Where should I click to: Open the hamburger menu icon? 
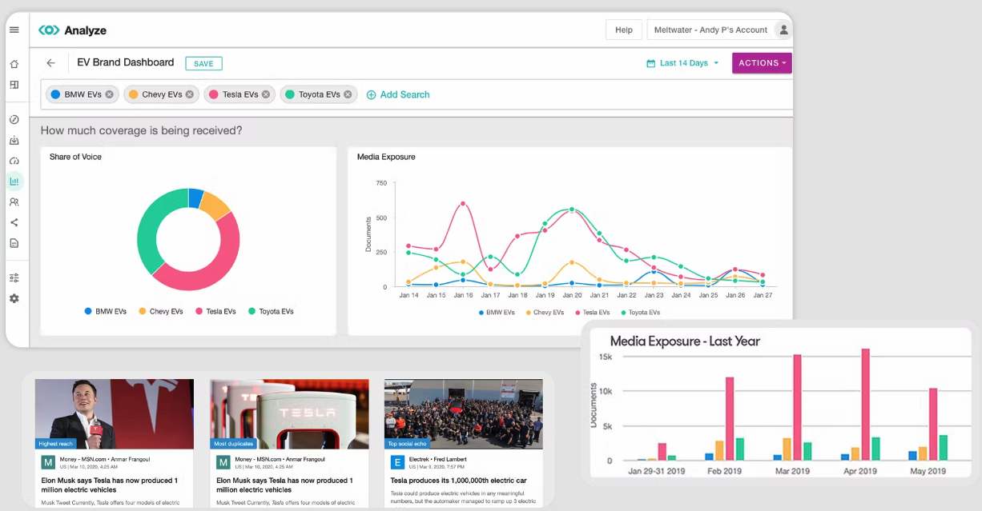click(14, 30)
